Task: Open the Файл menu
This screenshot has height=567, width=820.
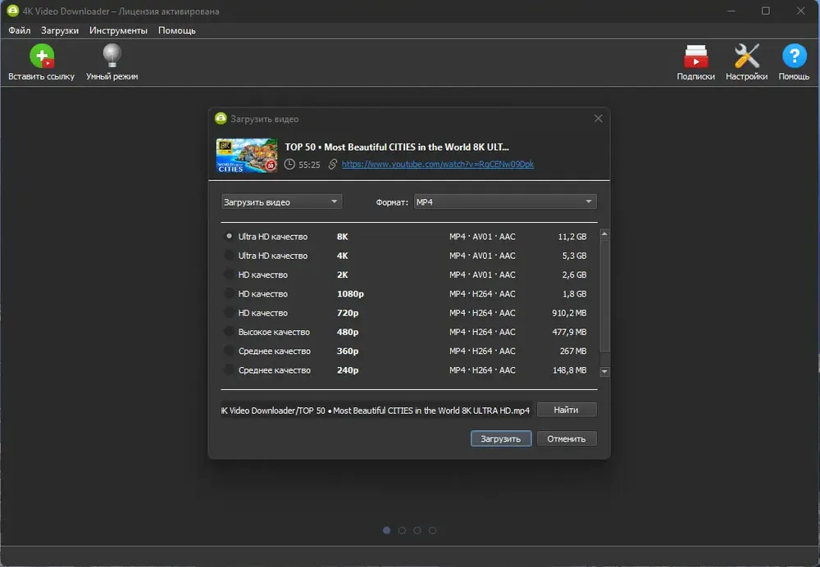Action: [x=20, y=30]
